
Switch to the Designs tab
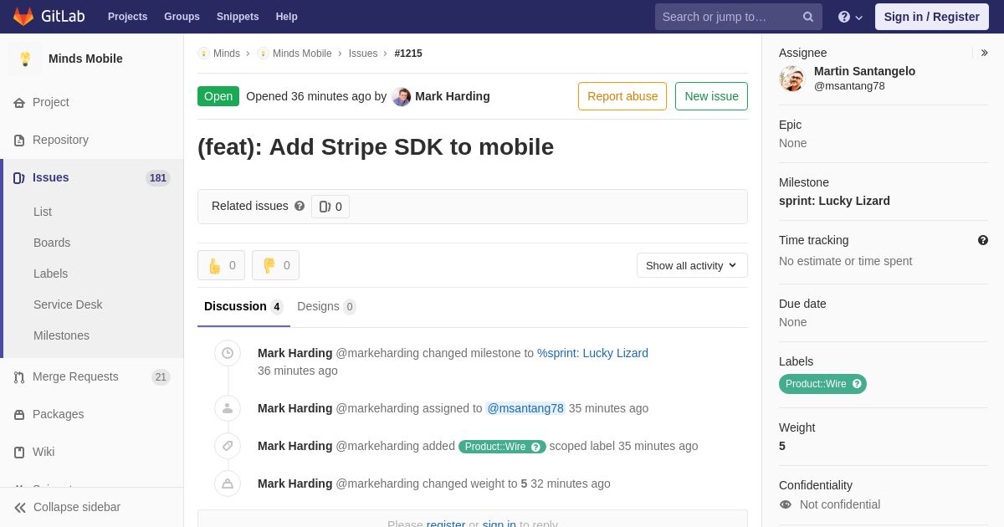(x=326, y=306)
